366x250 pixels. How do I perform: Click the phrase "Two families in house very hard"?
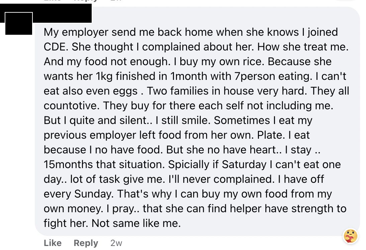(x=226, y=91)
